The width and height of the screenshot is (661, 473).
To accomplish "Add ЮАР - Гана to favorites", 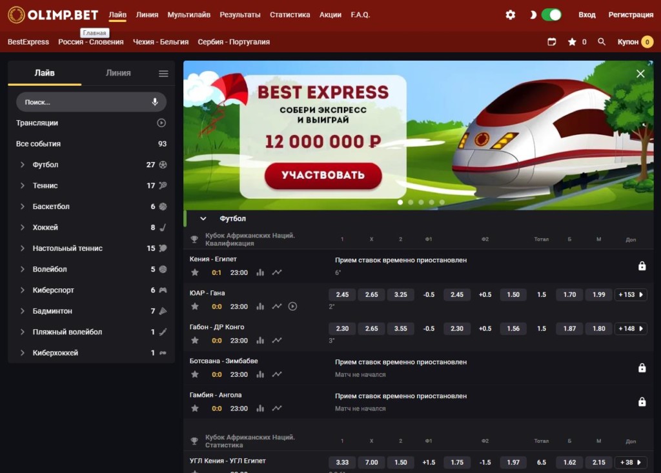I will point(195,307).
